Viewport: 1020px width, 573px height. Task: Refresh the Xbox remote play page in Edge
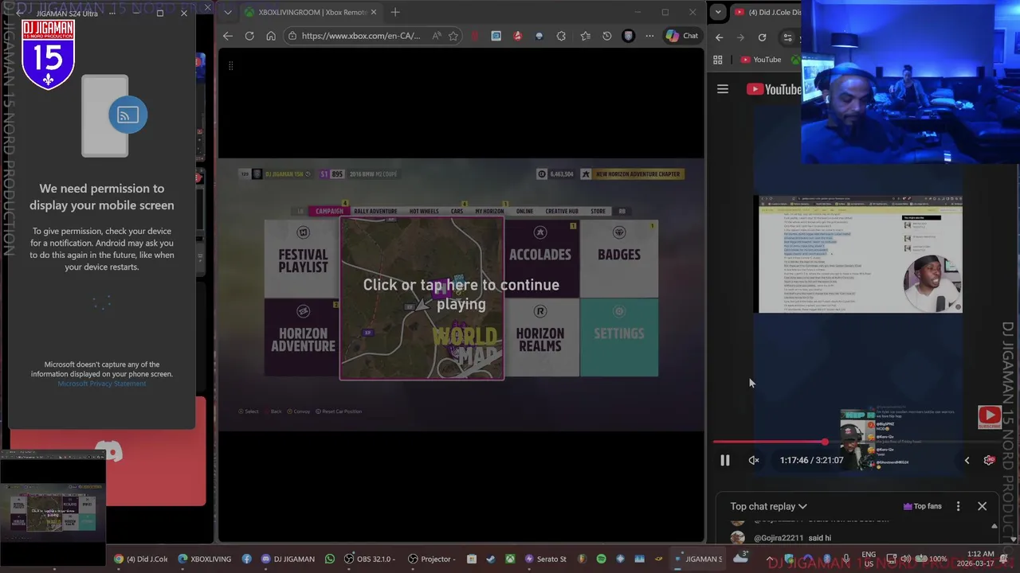249,36
